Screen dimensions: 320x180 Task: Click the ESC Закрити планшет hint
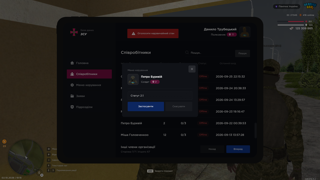click(160, 171)
